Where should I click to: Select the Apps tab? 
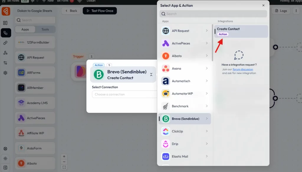click(25, 30)
